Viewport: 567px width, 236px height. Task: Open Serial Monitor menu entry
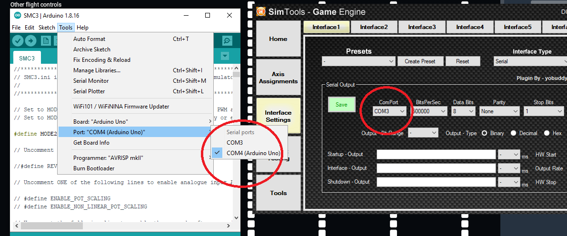[136, 80]
